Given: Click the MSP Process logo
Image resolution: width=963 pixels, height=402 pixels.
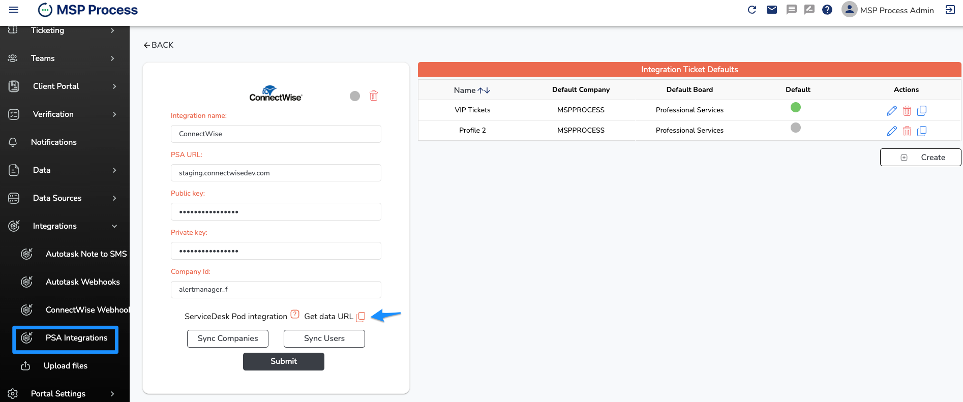Looking at the screenshot, I should 88,10.
